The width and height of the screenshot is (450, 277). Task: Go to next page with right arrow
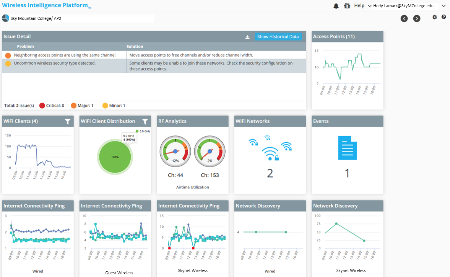[x=417, y=19]
